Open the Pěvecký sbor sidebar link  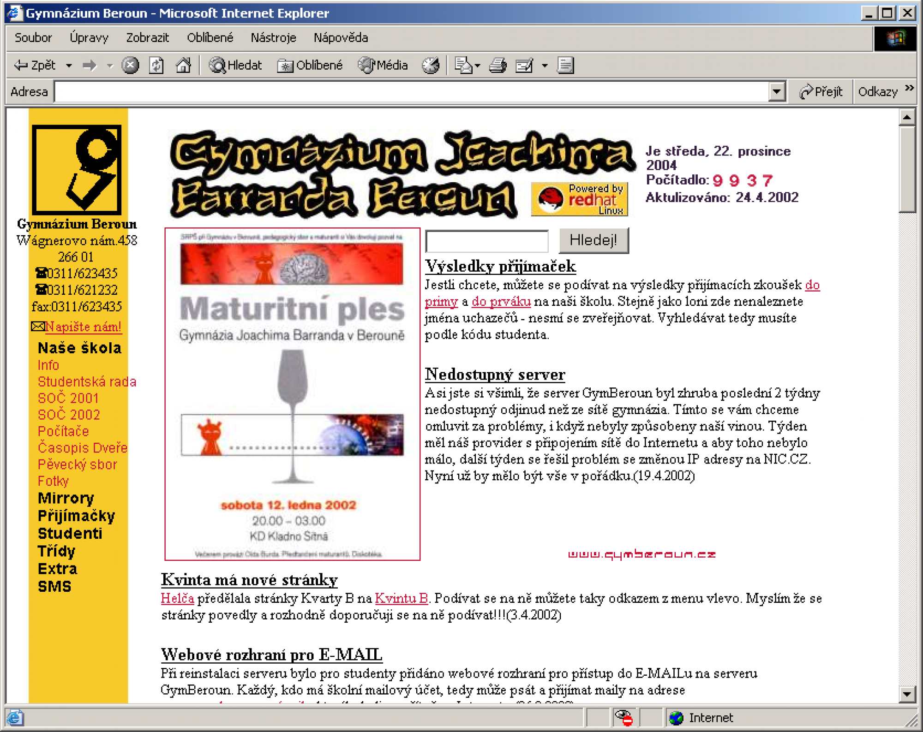click(x=78, y=464)
